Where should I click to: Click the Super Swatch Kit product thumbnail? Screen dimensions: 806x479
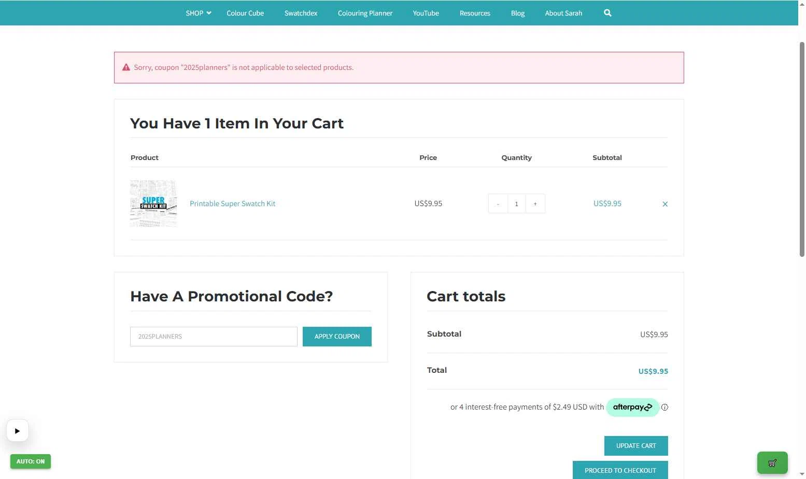pos(153,204)
